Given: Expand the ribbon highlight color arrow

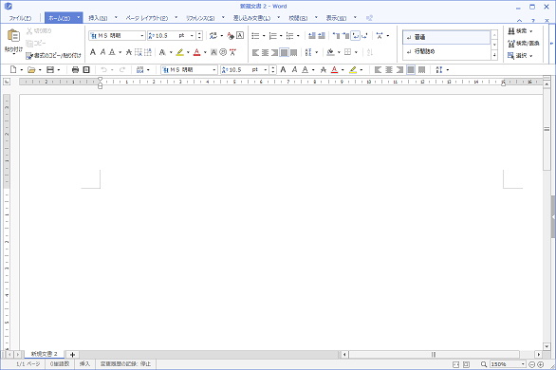Looking at the screenshot, I should coord(188,52).
